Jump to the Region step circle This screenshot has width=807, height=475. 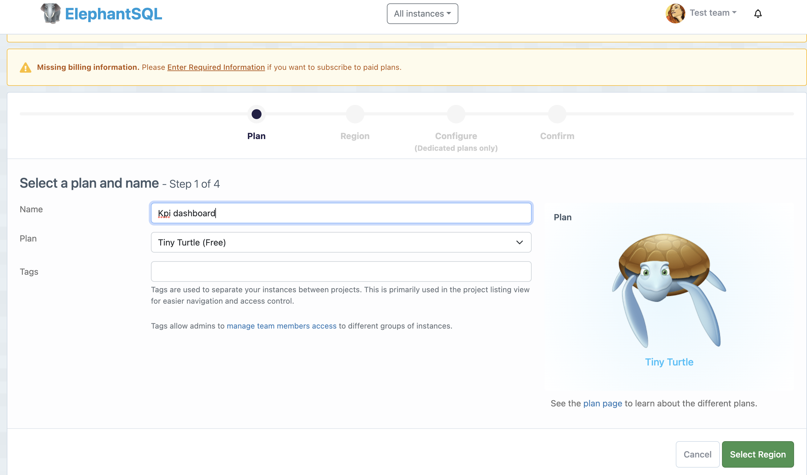pyautogui.click(x=355, y=114)
